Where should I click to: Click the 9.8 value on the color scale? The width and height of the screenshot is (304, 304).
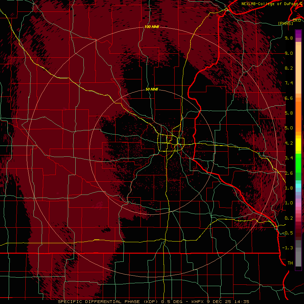pos(289,38)
